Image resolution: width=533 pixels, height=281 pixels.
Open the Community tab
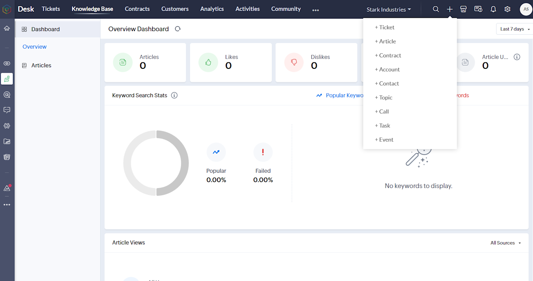(286, 9)
